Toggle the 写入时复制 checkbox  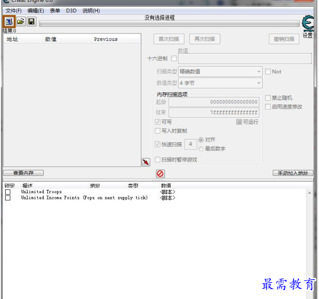pyautogui.click(x=157, y=131)
